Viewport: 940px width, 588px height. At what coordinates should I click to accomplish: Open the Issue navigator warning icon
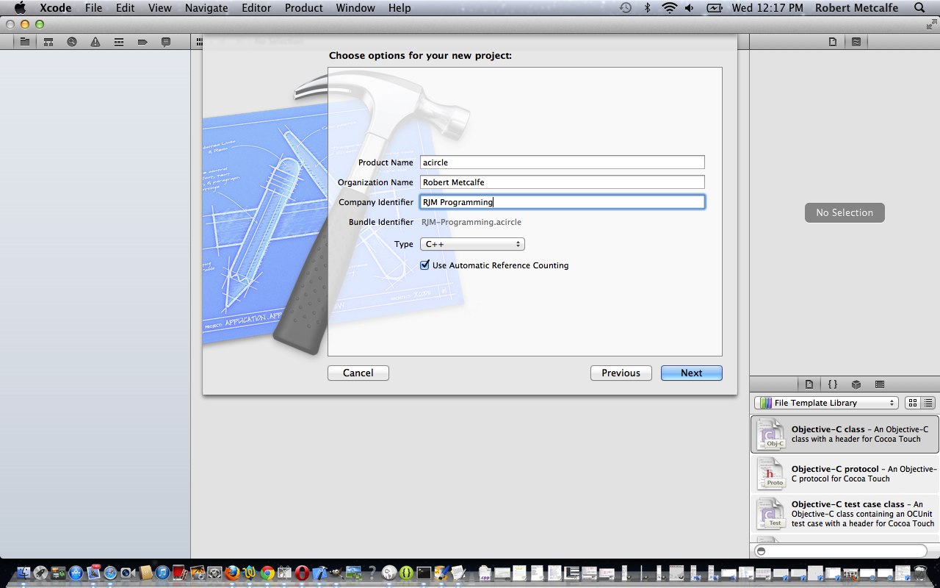coord(95,42)
